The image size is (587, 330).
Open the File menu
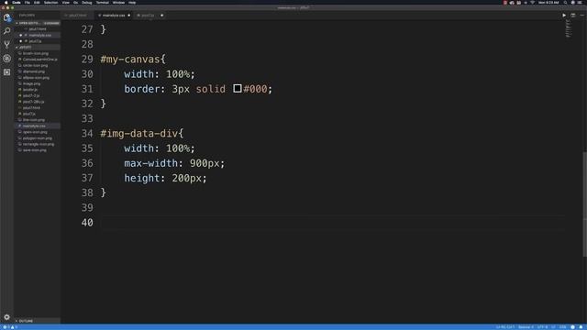(x=27, y=2)
